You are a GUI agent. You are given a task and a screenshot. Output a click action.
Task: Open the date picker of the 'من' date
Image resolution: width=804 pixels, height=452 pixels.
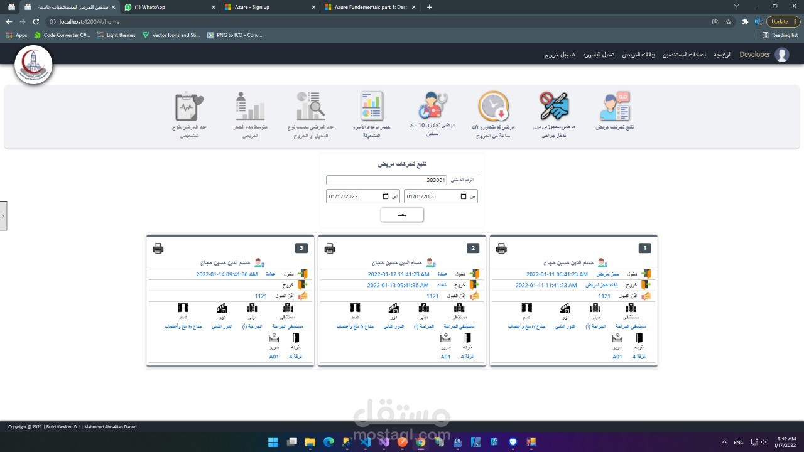pos(464,196)
